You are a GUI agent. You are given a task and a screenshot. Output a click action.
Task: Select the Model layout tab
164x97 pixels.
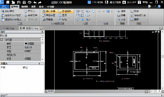coord(50,91)
